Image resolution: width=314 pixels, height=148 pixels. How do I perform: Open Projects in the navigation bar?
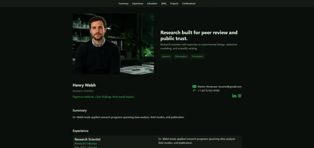coord(174,4)
